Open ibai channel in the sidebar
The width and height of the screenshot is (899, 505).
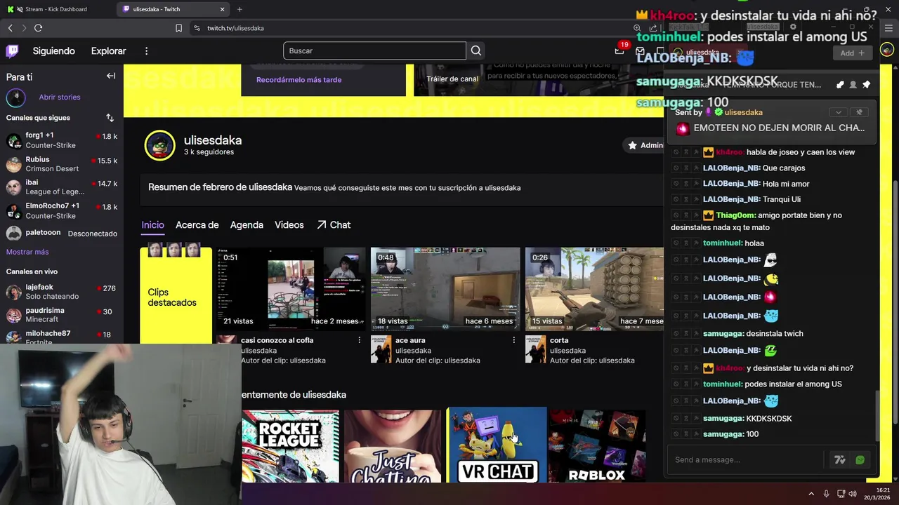pos(62,187)
